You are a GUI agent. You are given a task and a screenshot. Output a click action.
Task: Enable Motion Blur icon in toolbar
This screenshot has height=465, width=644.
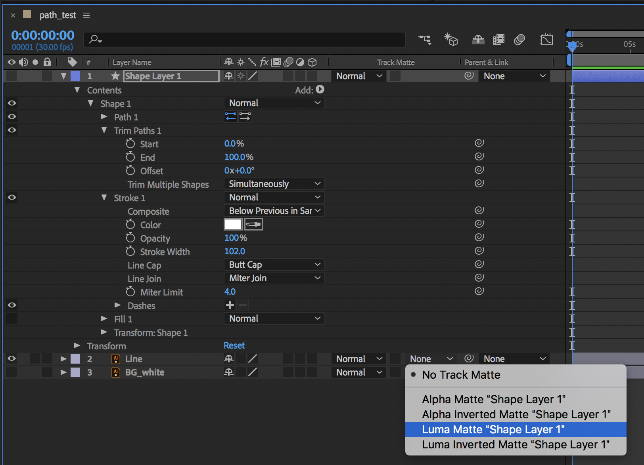[519, 39]
